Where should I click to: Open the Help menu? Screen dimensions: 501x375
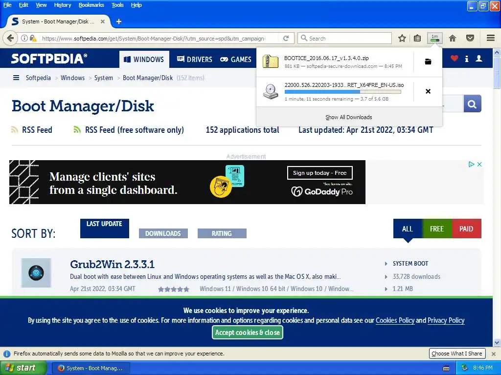(136, 5)
